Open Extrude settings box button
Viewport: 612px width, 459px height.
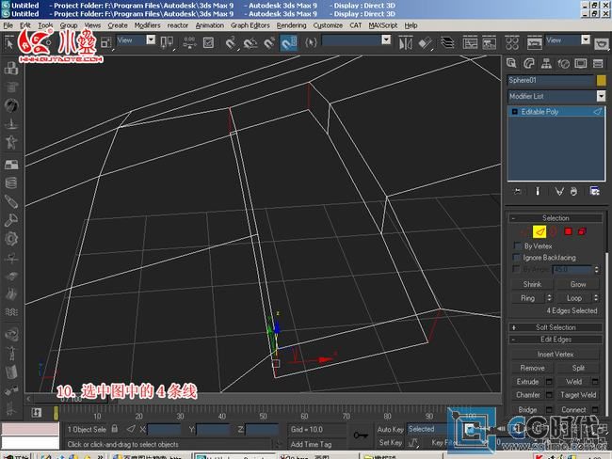[x=549, y=381]
